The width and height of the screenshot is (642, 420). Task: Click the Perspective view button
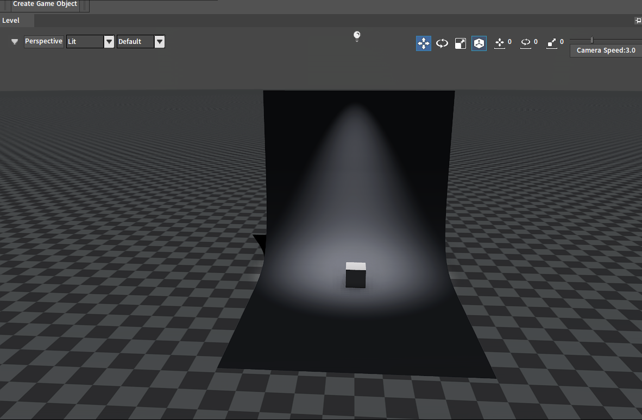click(44, 41)
